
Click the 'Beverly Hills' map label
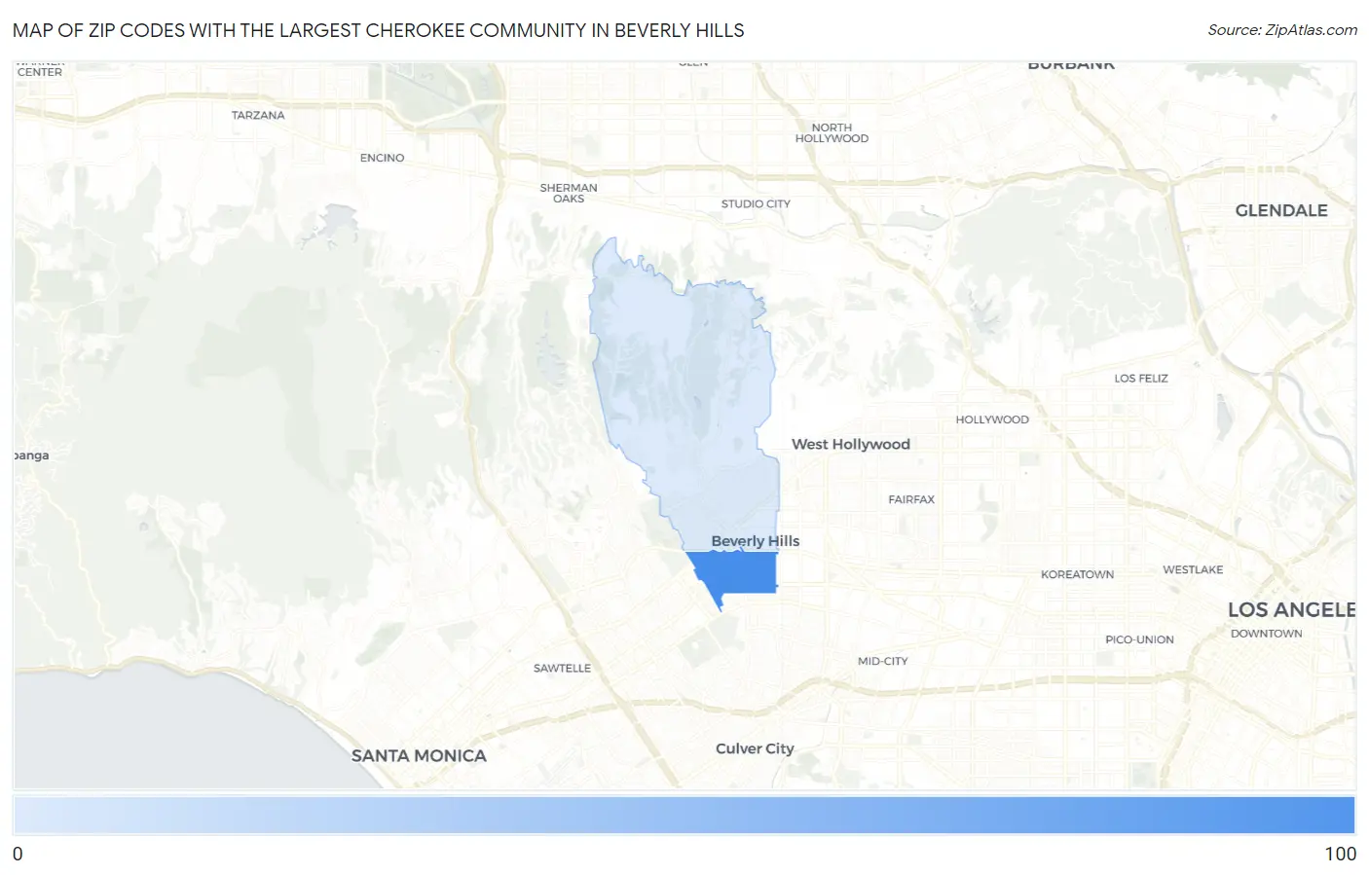[x=756, y=541]
